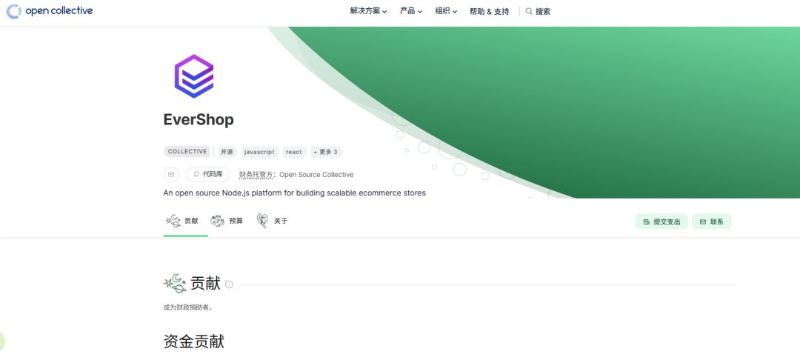Click the 贡献 section heading icon

175,284
